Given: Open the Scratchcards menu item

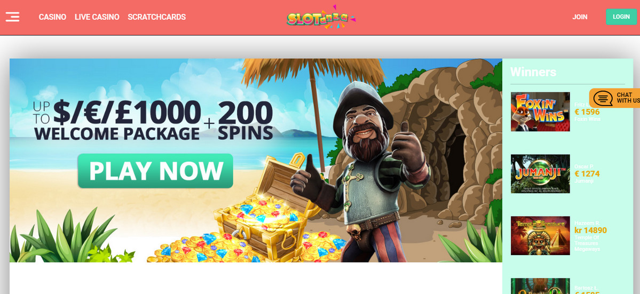Looking at the screenshot, I should click(x=157, y=17).
